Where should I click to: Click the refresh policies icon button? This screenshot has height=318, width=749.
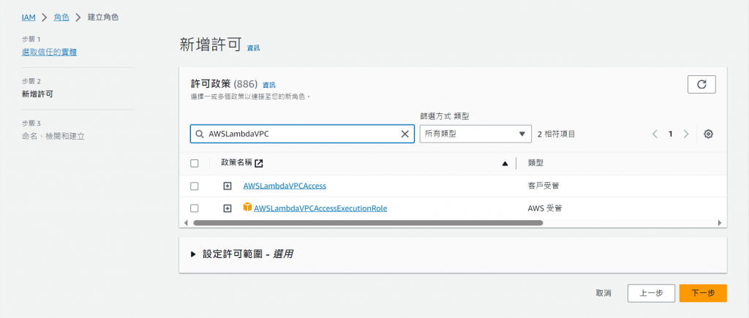coord(701,85)
